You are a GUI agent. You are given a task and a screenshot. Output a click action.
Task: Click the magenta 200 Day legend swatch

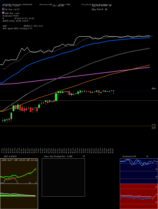pyautogui.click(x=3, y=13)
